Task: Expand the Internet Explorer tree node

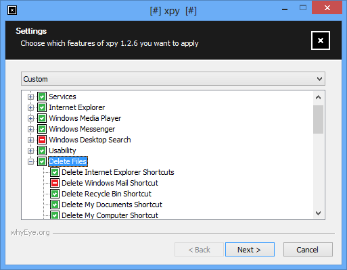Action: (x=30, y=108)
